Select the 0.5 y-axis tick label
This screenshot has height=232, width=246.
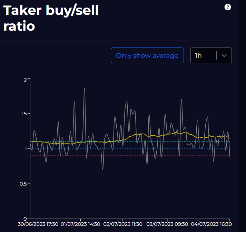(x=23, y=184)
